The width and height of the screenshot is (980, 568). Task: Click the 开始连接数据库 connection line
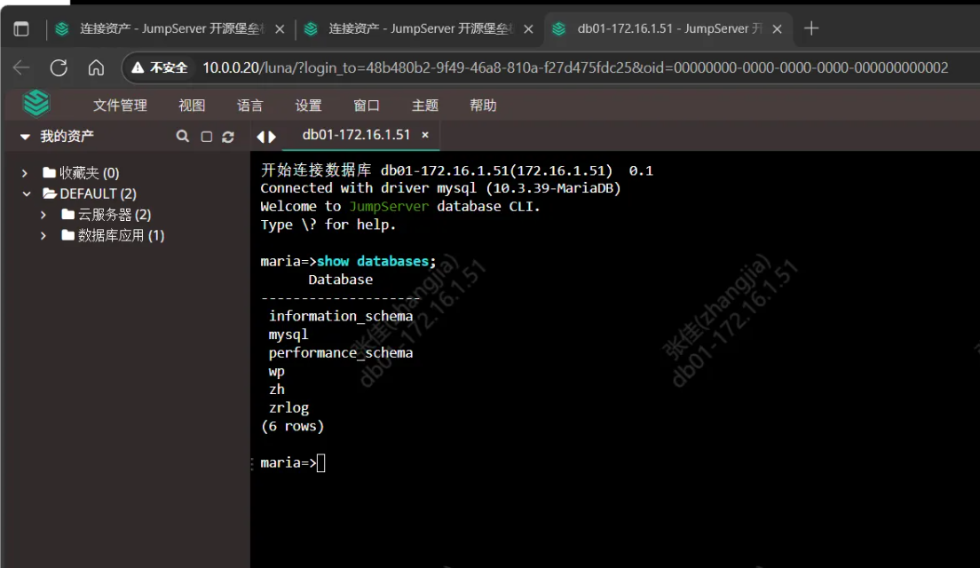(x=456, y=170)
